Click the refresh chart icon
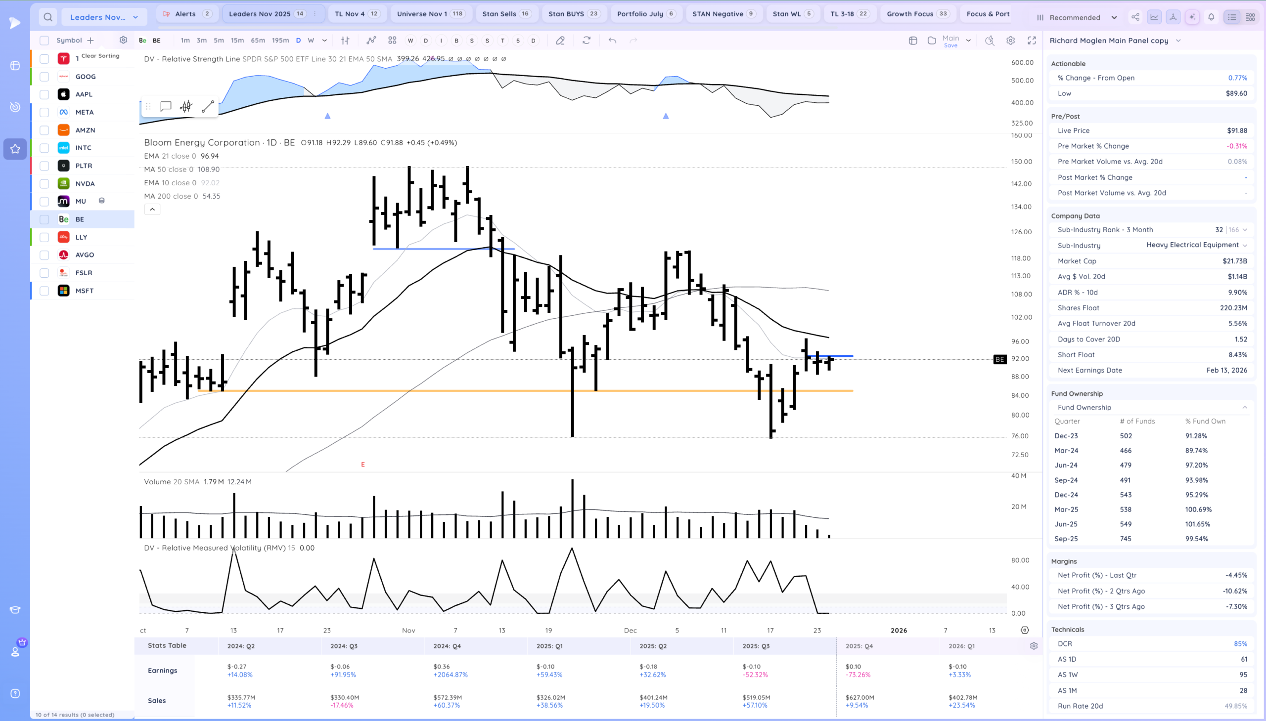 coord(587,41)
